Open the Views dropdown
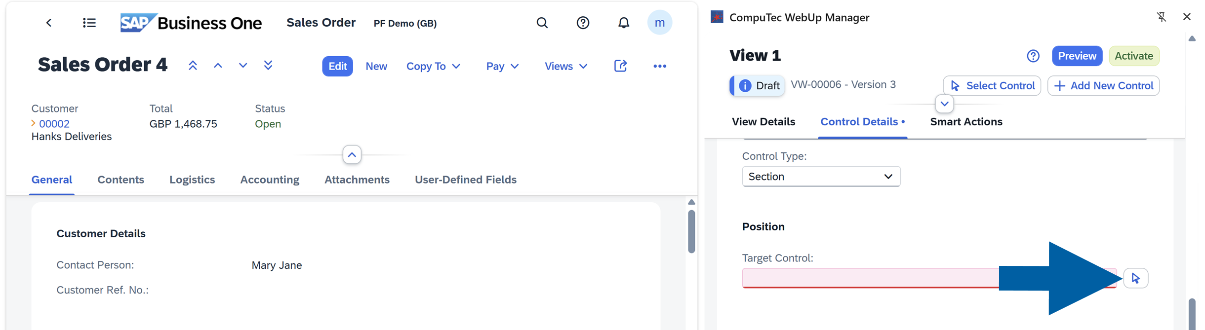 click(x=566, y=66)
